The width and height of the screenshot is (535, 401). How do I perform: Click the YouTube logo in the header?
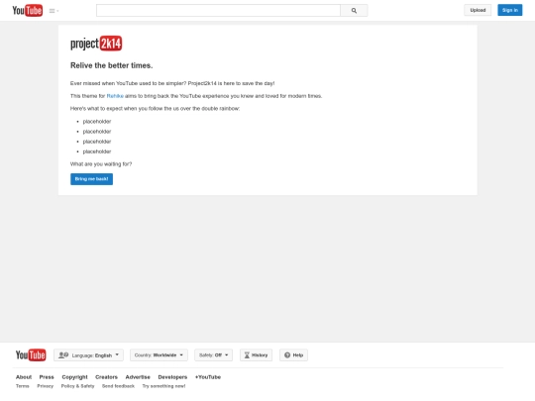(x=28, y=11)
